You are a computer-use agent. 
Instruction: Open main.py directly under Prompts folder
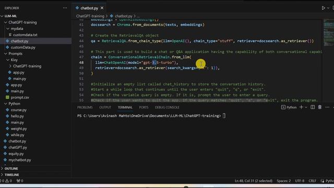tap(17, 91)
